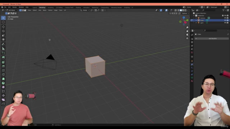Toggle the camera view icon

(x=187, y=35)
